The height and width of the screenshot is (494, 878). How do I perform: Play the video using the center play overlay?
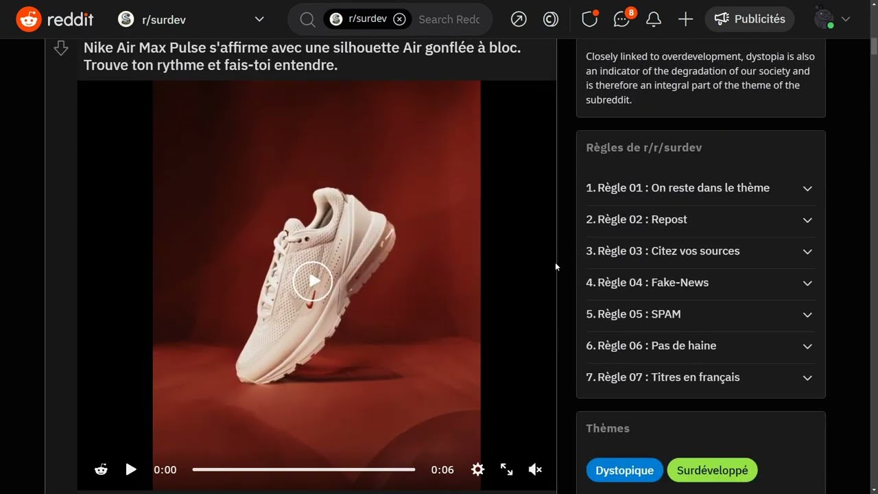[313, 281]
